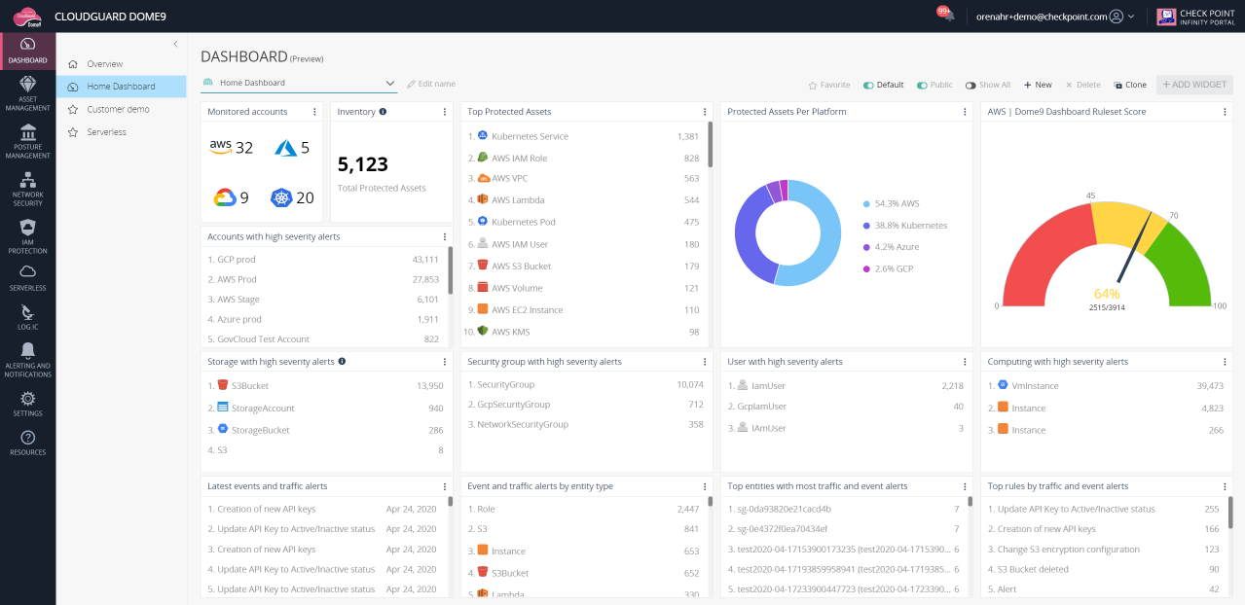Open the Home Dashboard selector dropdown
This screenshot has height=605, width=1245.
[x=388, y=83]
